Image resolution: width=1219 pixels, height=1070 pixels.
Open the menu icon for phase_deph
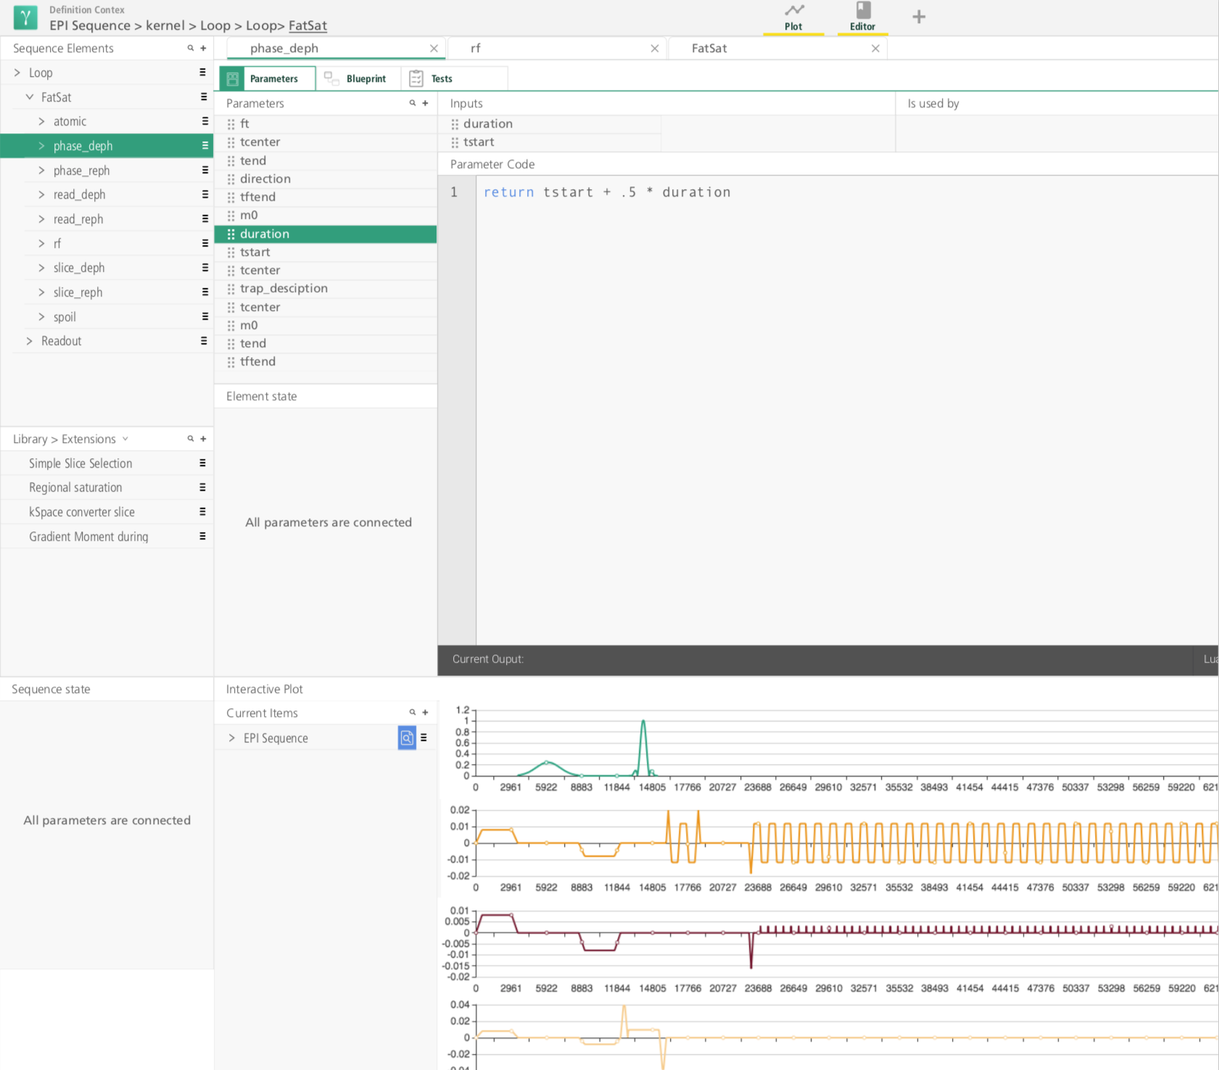pyautogui.click(x=204, y=146)
